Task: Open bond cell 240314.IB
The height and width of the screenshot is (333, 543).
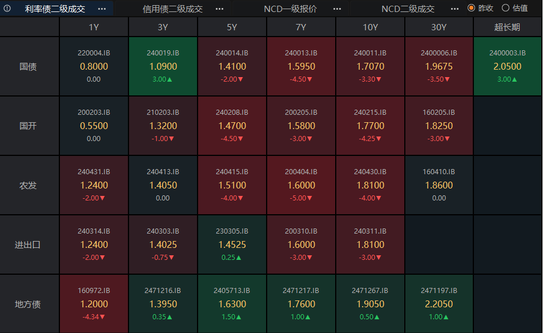Action: coord(94,244)
